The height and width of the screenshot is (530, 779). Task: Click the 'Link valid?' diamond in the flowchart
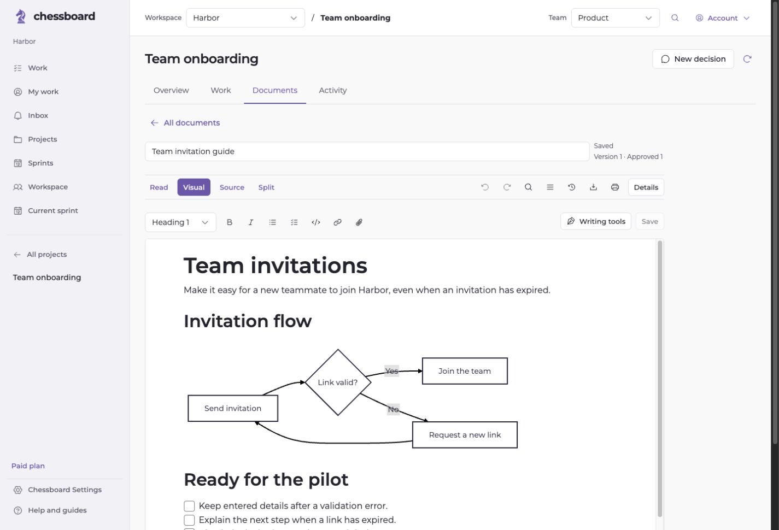tap(338, 382)
